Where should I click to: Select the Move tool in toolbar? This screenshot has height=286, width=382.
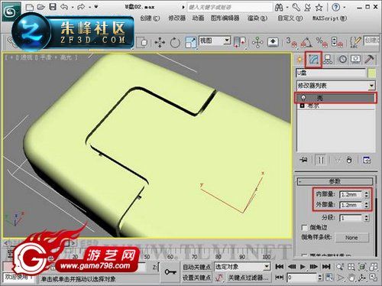point(160,42)
